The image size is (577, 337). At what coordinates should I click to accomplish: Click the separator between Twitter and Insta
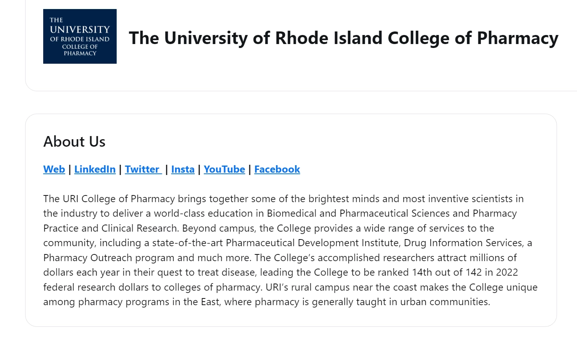click(x=167, y=169)
